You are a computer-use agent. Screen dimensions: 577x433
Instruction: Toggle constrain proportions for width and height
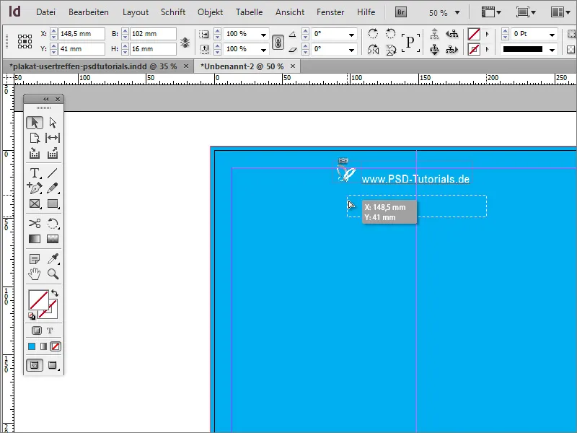click(185, 43)
